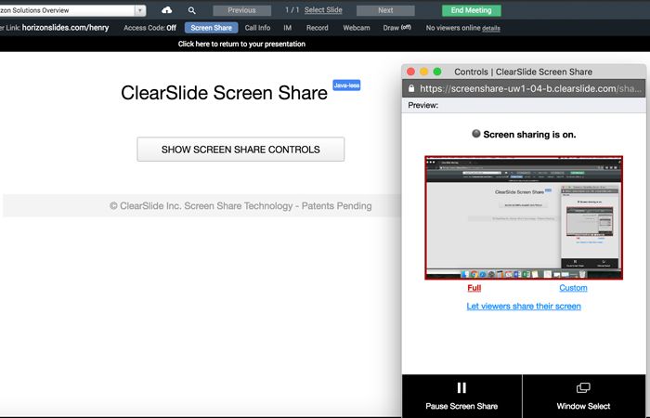Image resolution: width=650 pixels, height=418 pixels.
Task: End the meeting
Action: (471, 10)
